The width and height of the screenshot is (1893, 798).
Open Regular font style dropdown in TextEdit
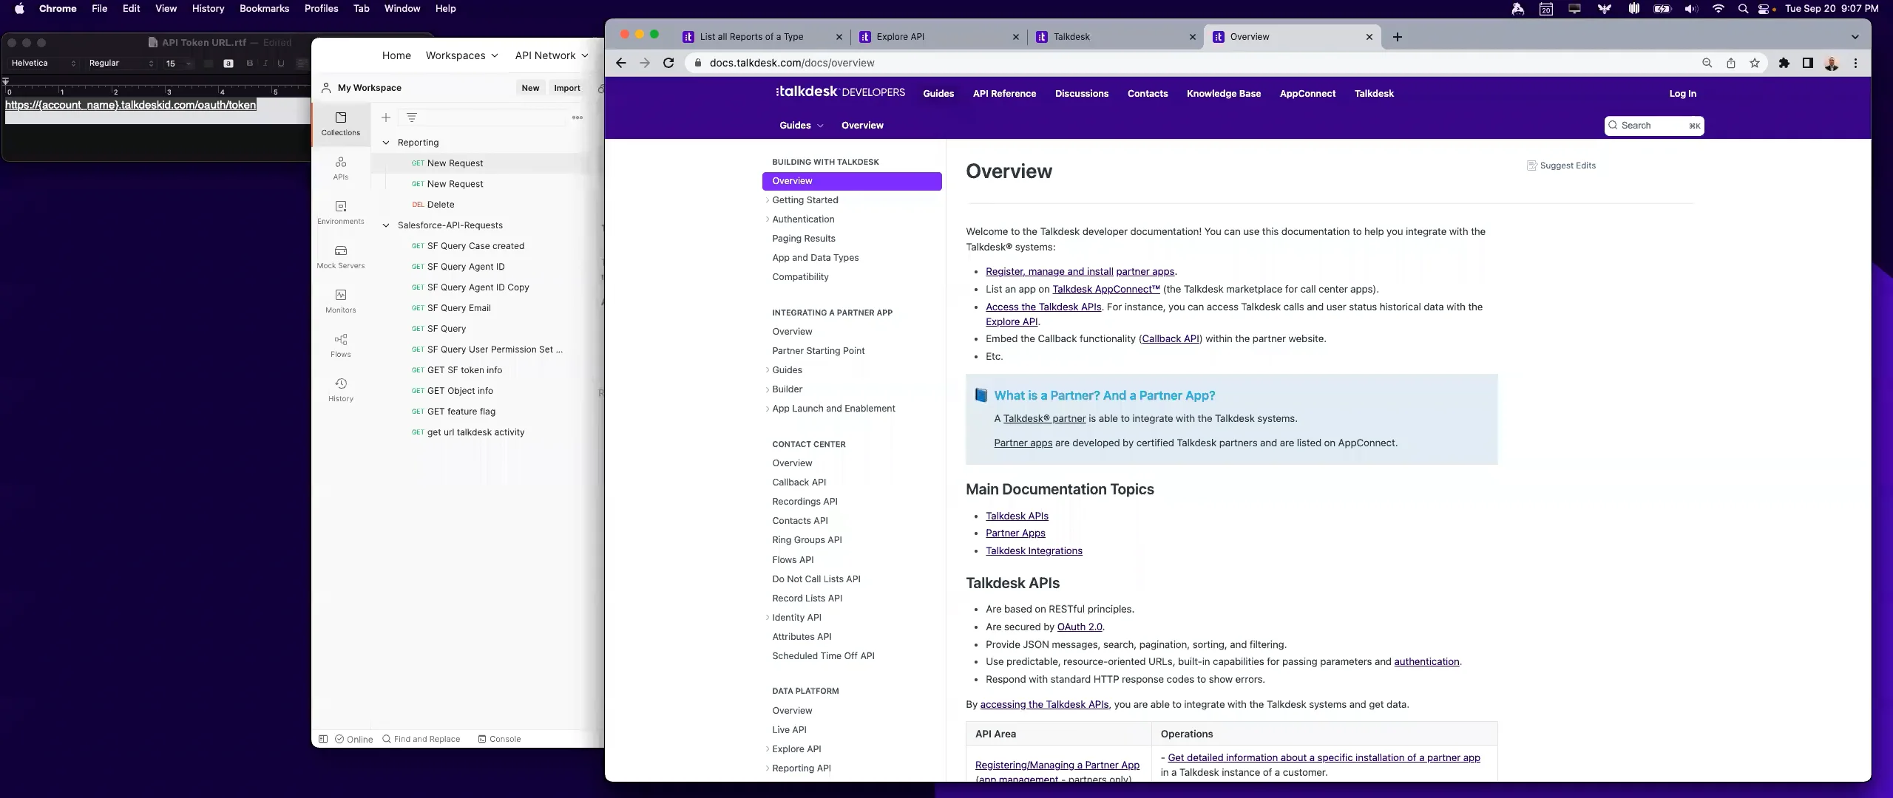[121, 64]
